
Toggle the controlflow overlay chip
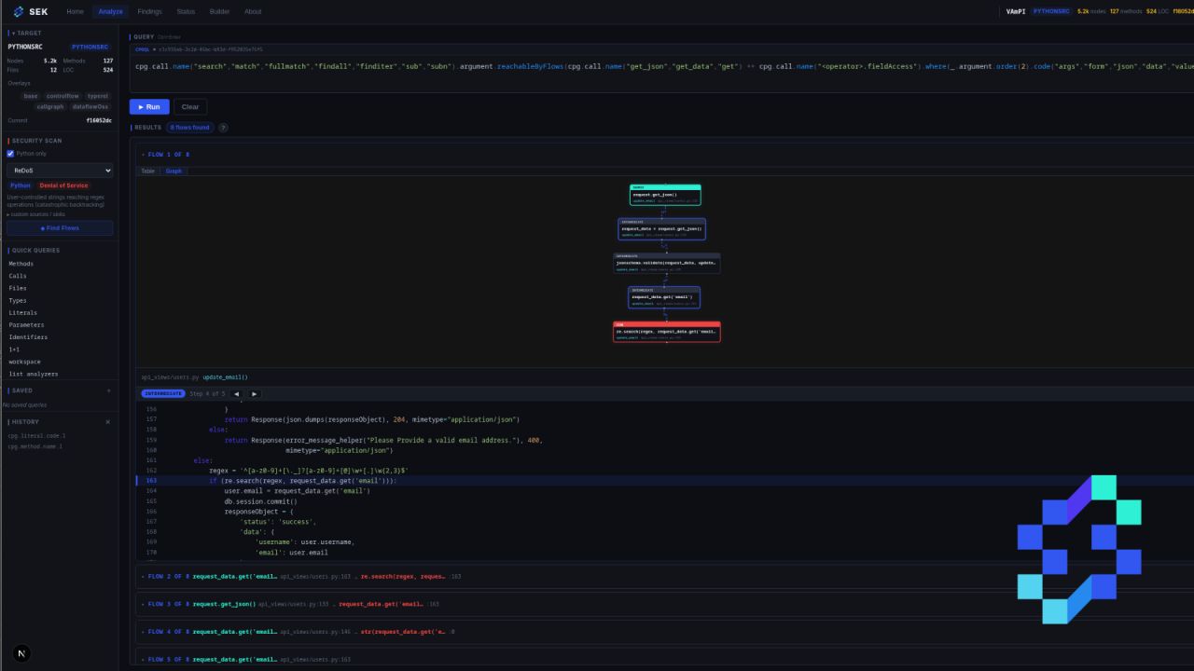(x=63, y=96)
